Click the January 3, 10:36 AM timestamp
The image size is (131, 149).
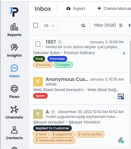[x=107, y=79]
